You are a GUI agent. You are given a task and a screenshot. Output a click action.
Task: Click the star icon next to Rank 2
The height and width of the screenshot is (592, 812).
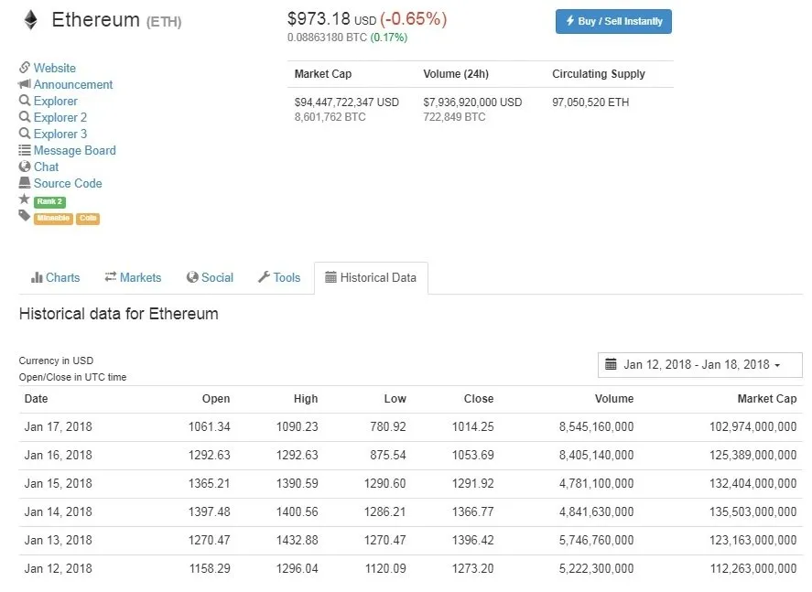click(25, 199)
